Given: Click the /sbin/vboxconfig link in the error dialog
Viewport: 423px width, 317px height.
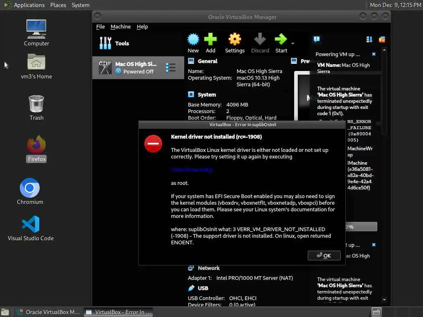Looking at the screenshot, I should (192, 170).
